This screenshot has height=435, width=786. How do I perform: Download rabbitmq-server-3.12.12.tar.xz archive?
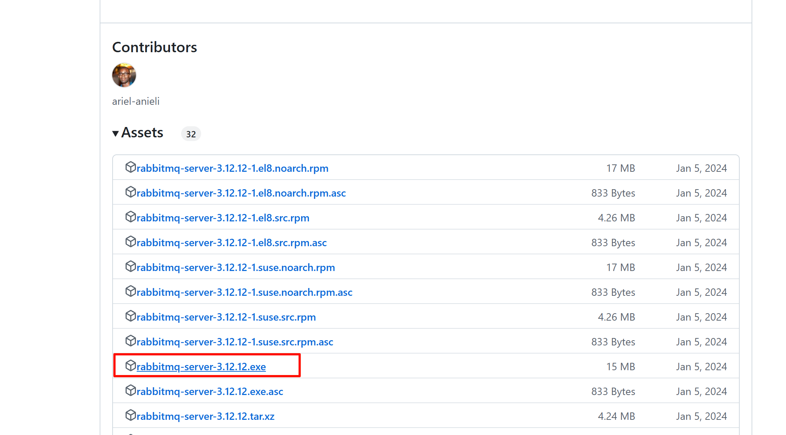click(x=205, y=416)
